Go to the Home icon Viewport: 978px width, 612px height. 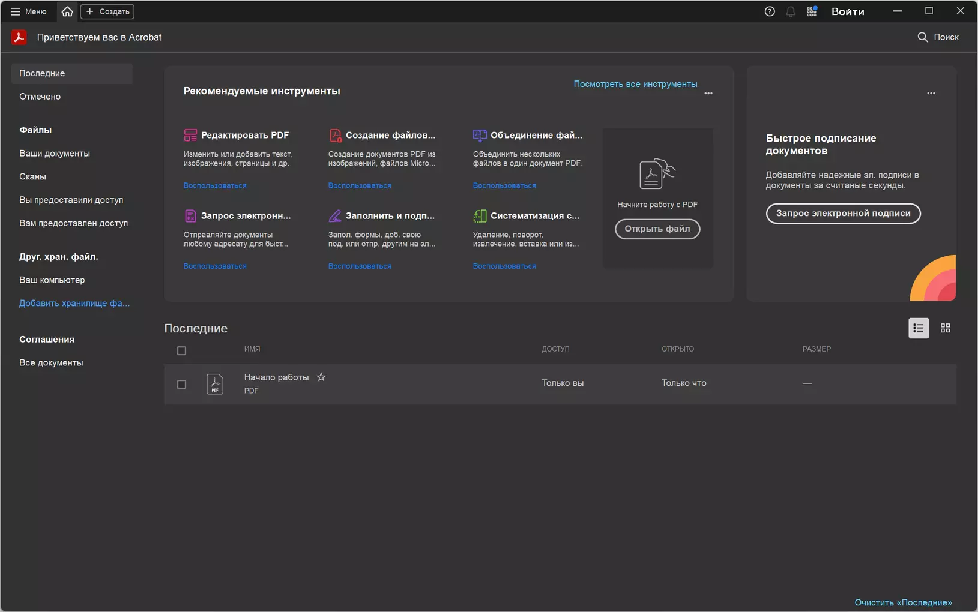coord(67,11)
